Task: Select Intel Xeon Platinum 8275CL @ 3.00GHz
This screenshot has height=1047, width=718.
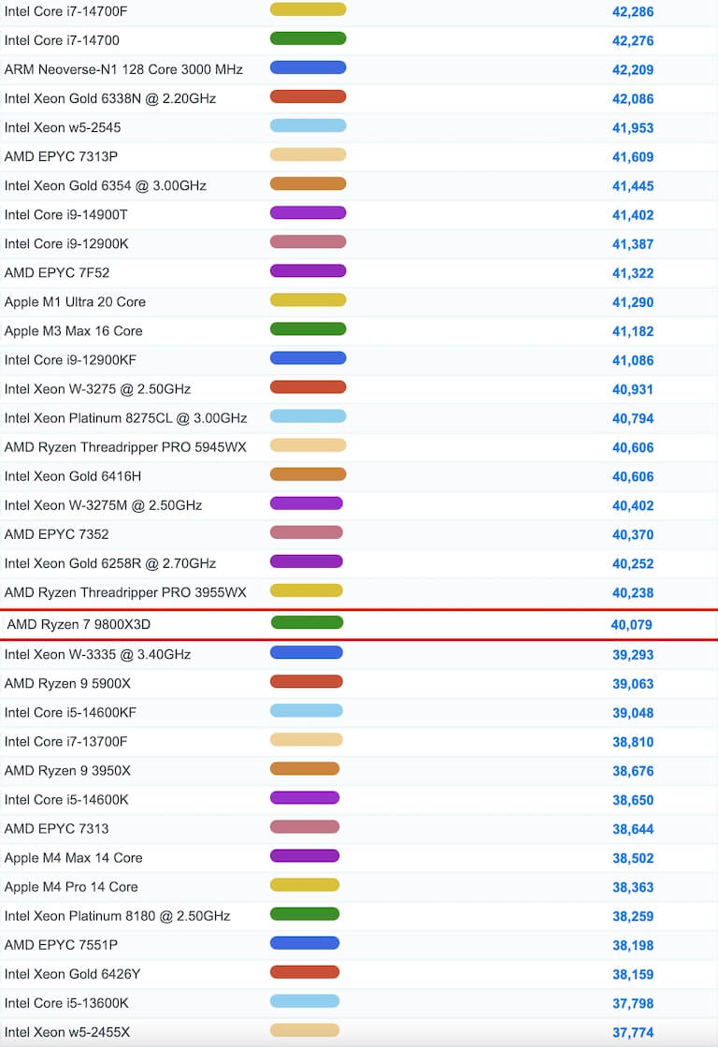Action: click(x=125, y=418)
